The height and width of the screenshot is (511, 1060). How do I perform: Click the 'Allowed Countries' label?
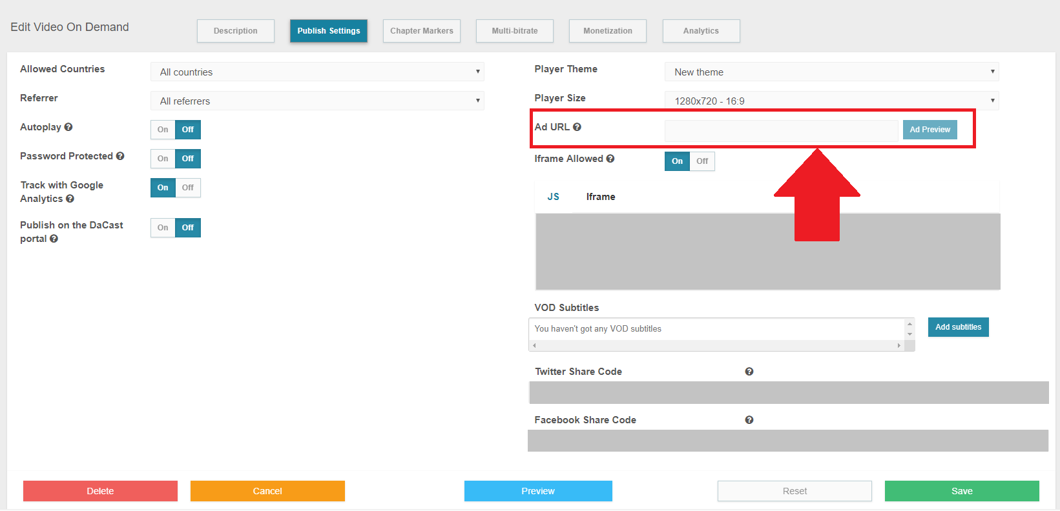[x=62, y=69]
